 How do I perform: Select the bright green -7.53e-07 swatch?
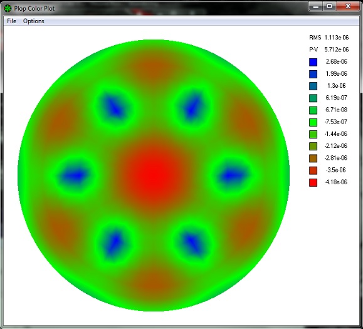(x=313, y=122)
